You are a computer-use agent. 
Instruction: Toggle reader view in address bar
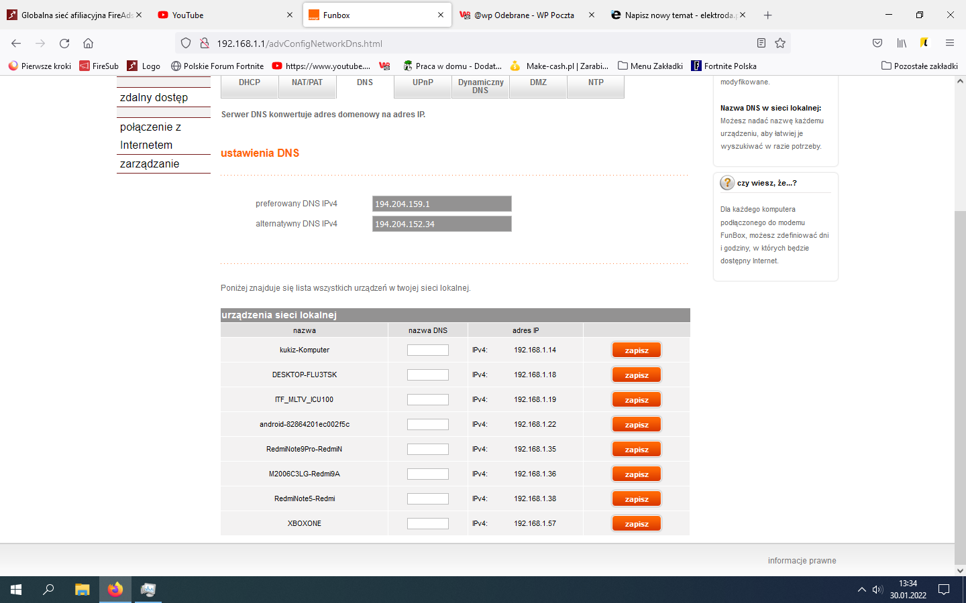[761, 44]
